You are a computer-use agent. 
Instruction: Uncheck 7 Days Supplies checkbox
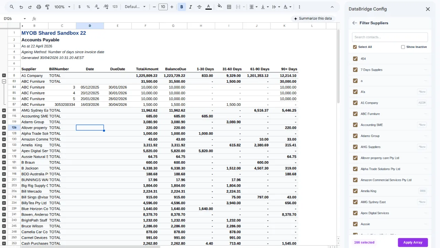(355, 70)
